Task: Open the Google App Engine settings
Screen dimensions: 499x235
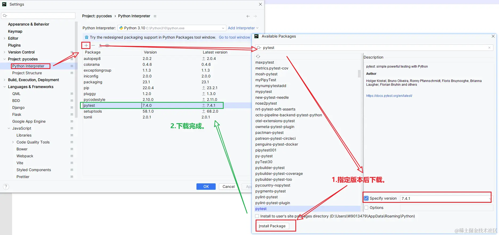Action: pos(29,121)
